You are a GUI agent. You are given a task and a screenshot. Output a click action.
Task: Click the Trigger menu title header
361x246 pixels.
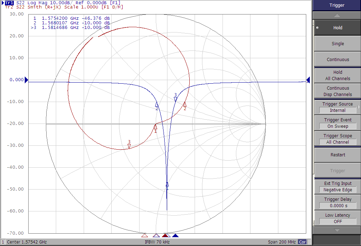337,5
